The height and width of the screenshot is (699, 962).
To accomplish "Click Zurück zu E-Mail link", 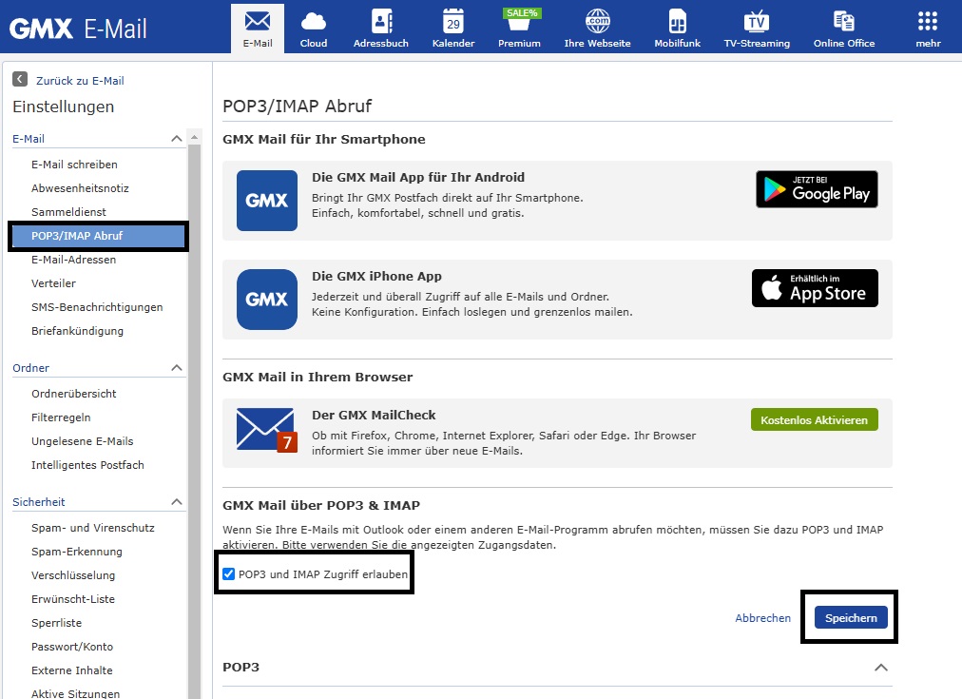I will (80, 81).
